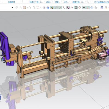Open the 建模工具 ribbon group
The height and width of the screenshot is (109, 109).
(78, 2)
